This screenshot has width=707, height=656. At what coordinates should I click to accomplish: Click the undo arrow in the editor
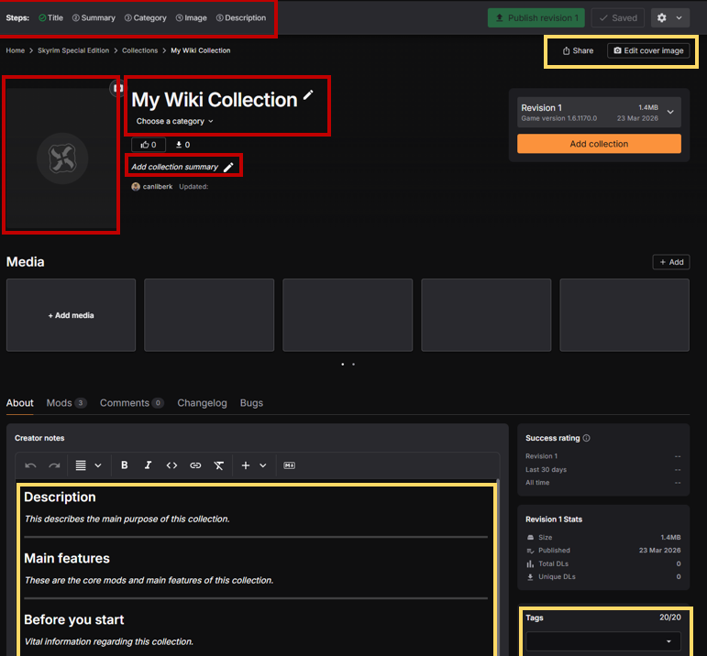point(30,465)
